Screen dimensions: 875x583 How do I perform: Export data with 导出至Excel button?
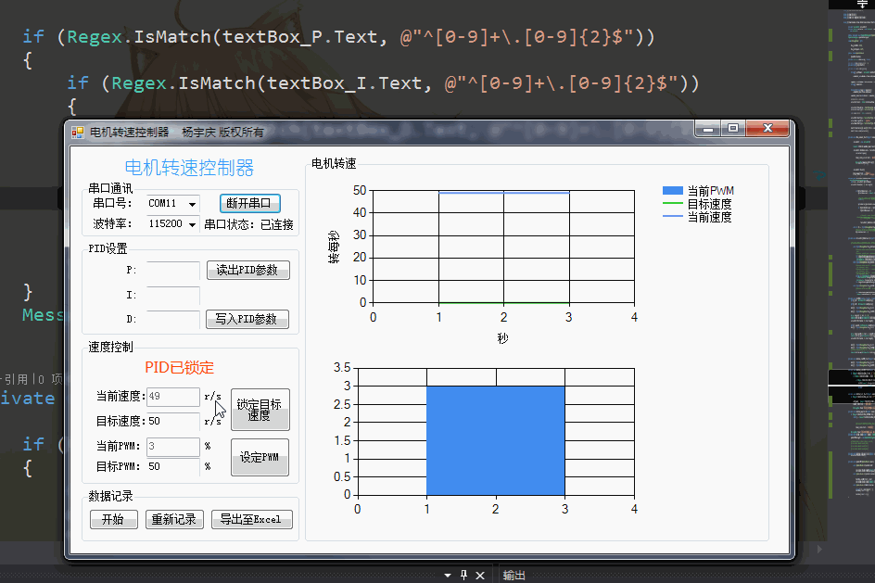tap(251, 520)
